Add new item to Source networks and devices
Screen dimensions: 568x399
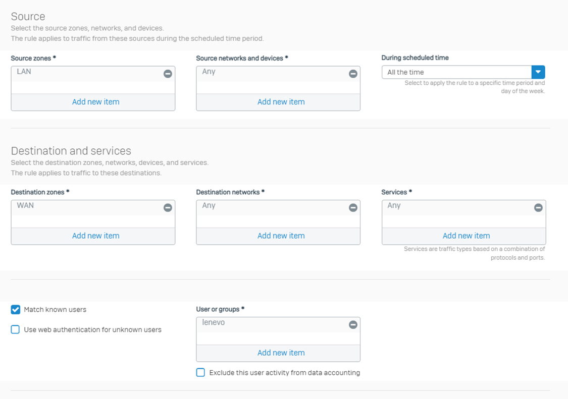click(x=281, y=102)
